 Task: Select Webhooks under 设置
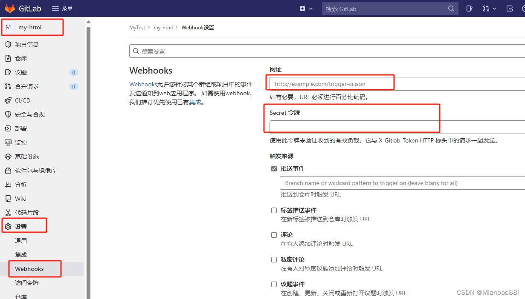(x=30, y=269)
